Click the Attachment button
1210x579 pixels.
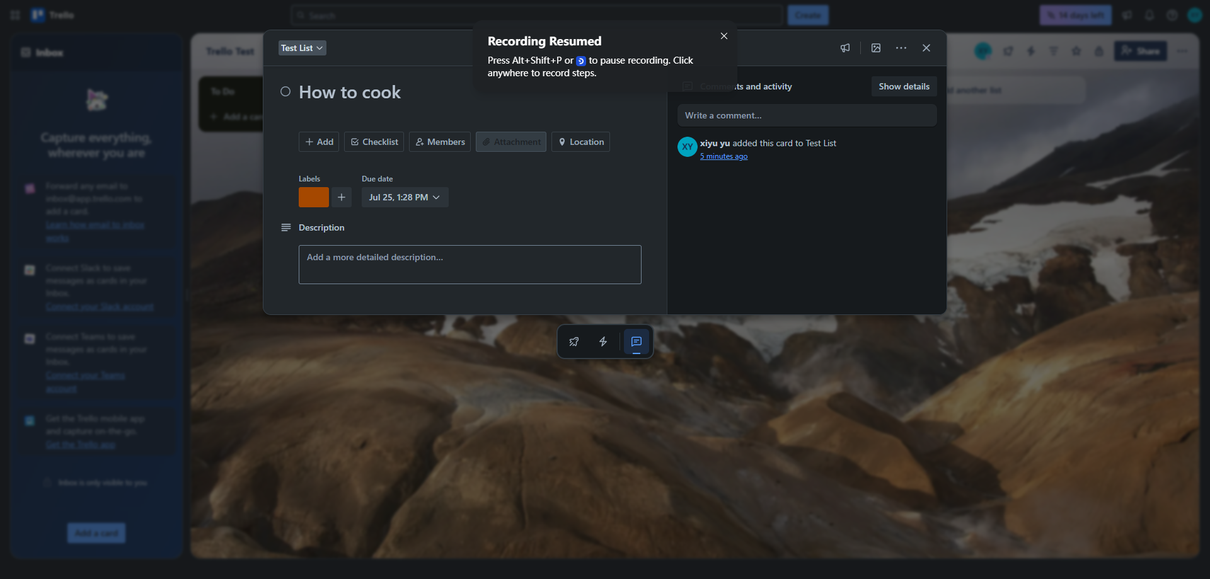[511, 142]
